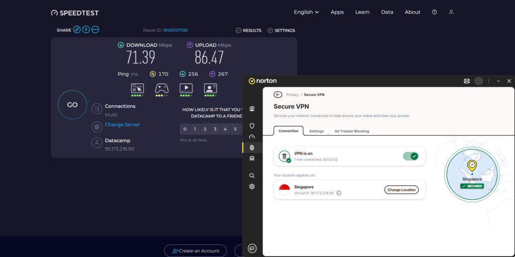The height and width of the screenshot is (257, 515).
Task: Open the English language dropdown
Action: (x=306, y=12)
